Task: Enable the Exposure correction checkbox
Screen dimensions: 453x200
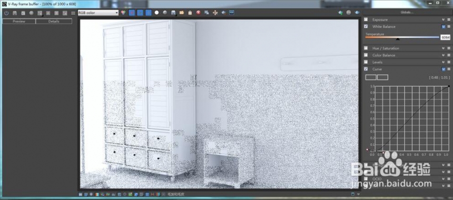Action: pyautogui.click(x=366, y=19)
